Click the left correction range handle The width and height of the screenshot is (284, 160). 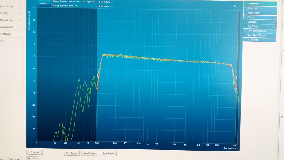(97, 76)
